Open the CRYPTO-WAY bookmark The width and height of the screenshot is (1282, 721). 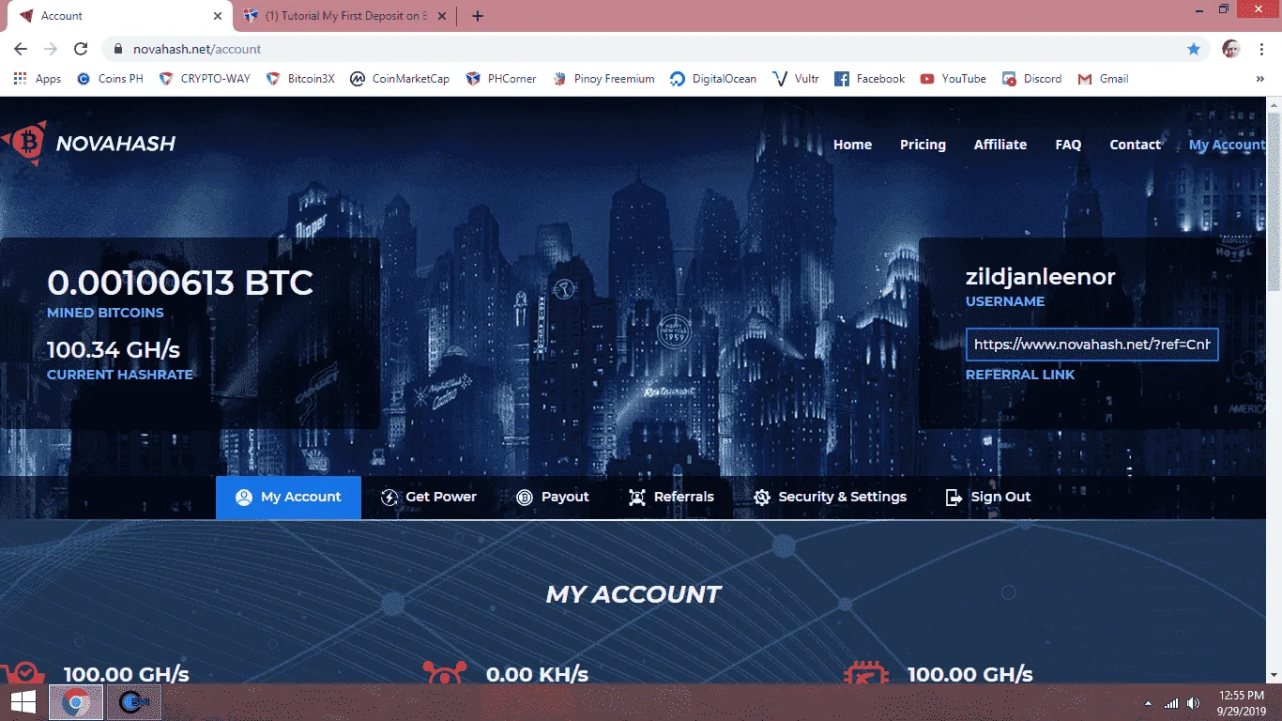click(205, 79)
